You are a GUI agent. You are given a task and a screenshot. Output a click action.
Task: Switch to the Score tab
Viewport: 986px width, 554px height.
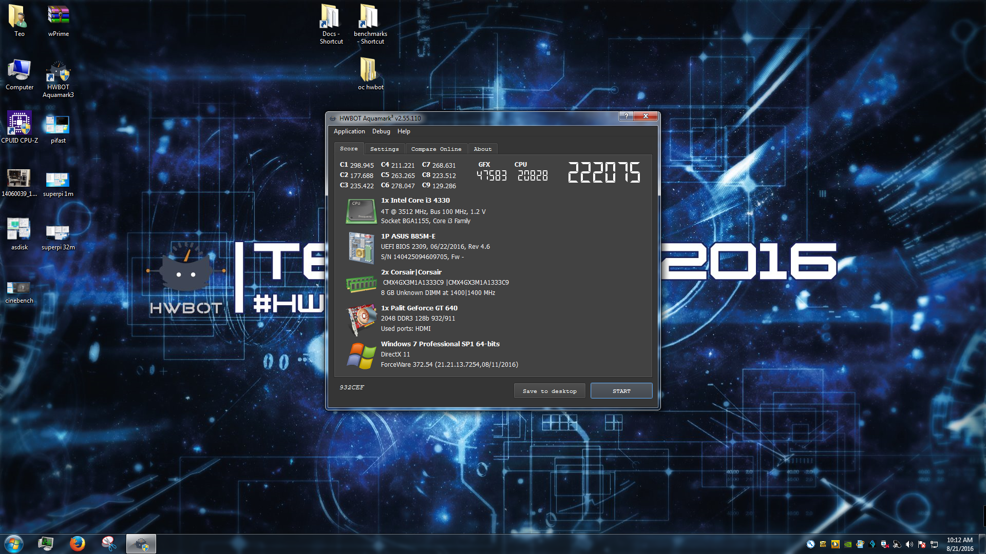349,149
